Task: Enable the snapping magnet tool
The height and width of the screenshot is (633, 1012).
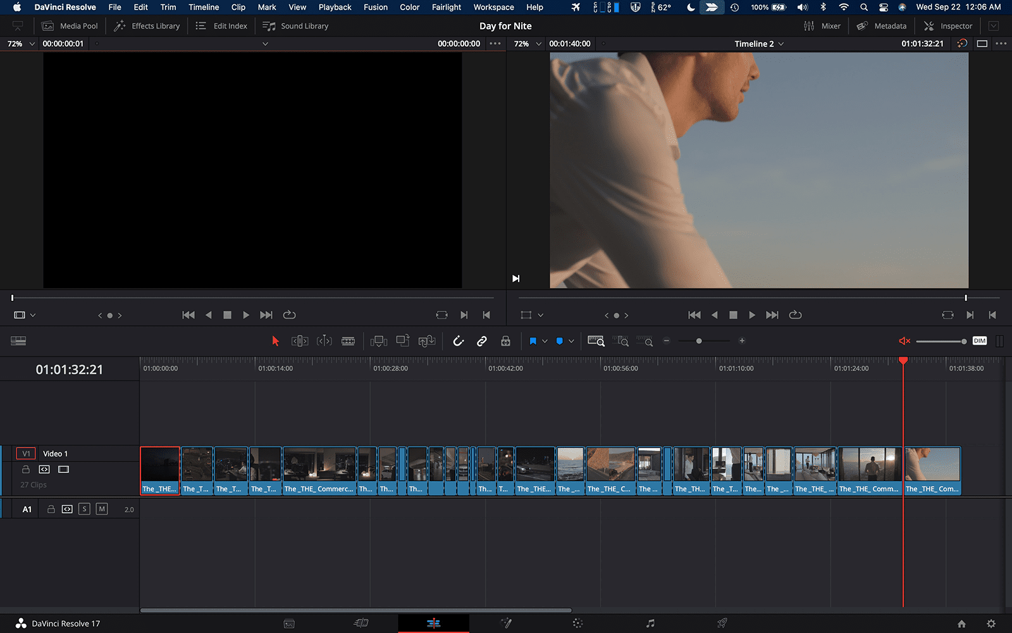Action: 457,341
